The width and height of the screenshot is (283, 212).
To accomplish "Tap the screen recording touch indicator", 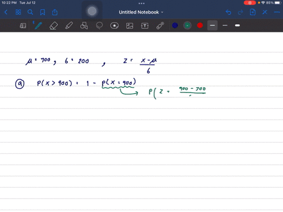I will point(92,11).
